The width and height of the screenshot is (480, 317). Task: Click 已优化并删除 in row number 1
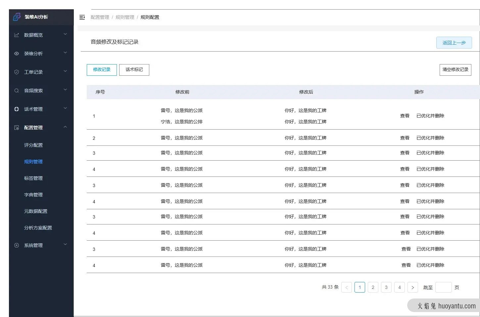pyautogui.click(x=430, y=116)
